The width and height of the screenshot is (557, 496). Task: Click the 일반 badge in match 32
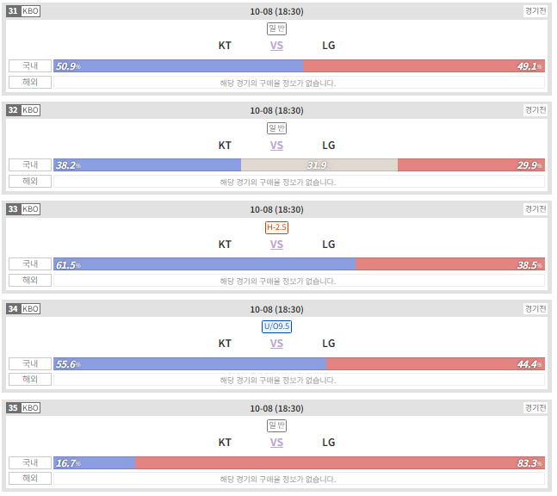(x=276, y=128)
